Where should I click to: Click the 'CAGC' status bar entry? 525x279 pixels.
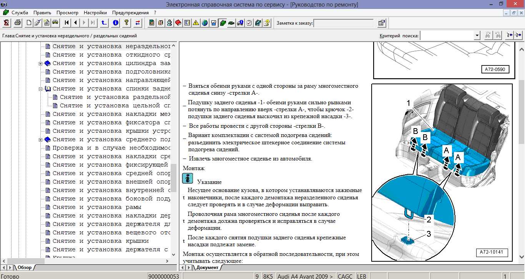345,276
